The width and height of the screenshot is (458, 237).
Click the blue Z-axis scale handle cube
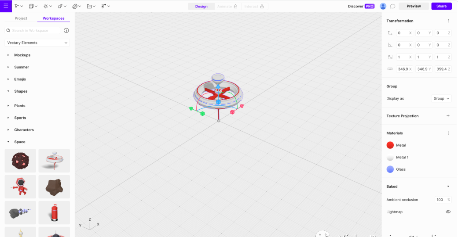click(x=218, y=102)
